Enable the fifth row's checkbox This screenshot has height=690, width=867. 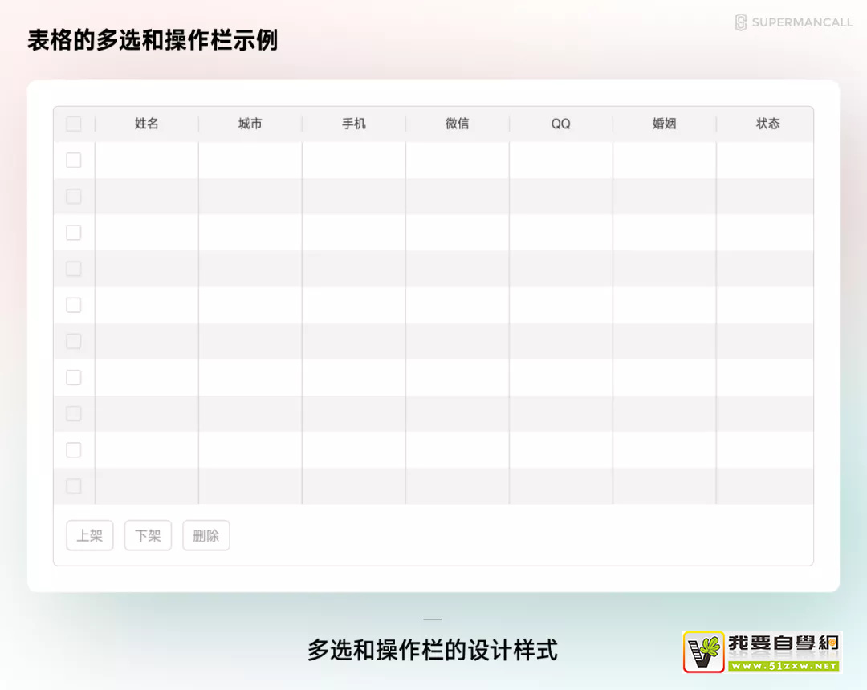[74, 305]
